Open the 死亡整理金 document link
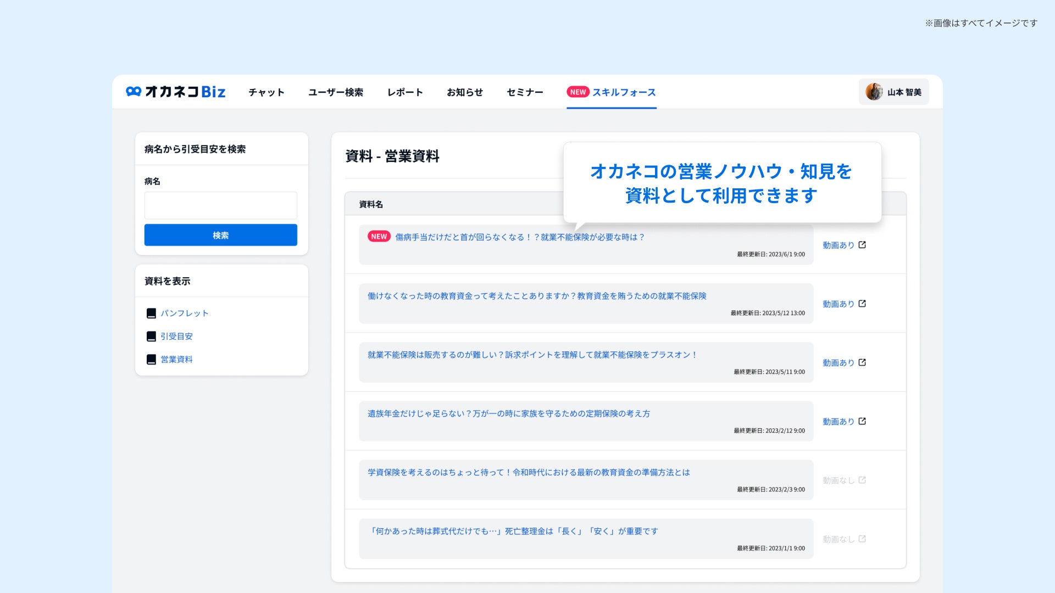Screen dimensions: 1055x593 point(513,531)
